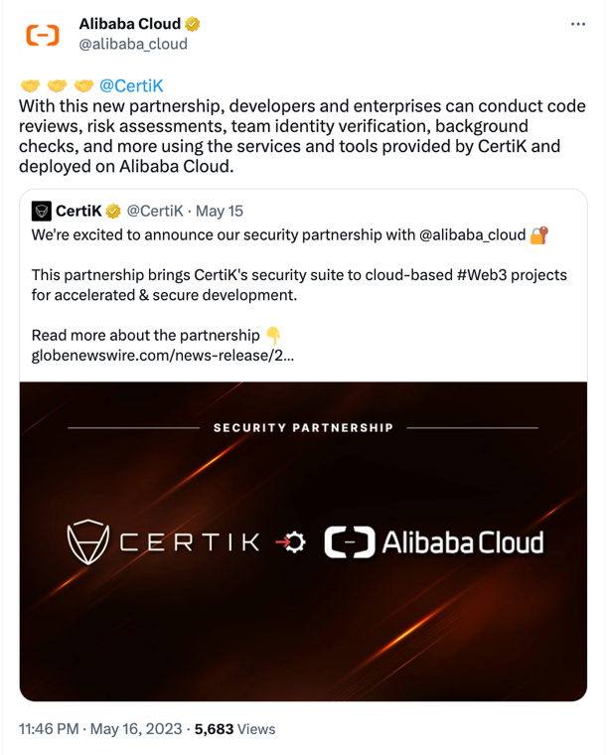The image size is (608, 755).
Task: Open the @alibaba_cloud mention in quoted tweet
Action: (x=472, y=235)
